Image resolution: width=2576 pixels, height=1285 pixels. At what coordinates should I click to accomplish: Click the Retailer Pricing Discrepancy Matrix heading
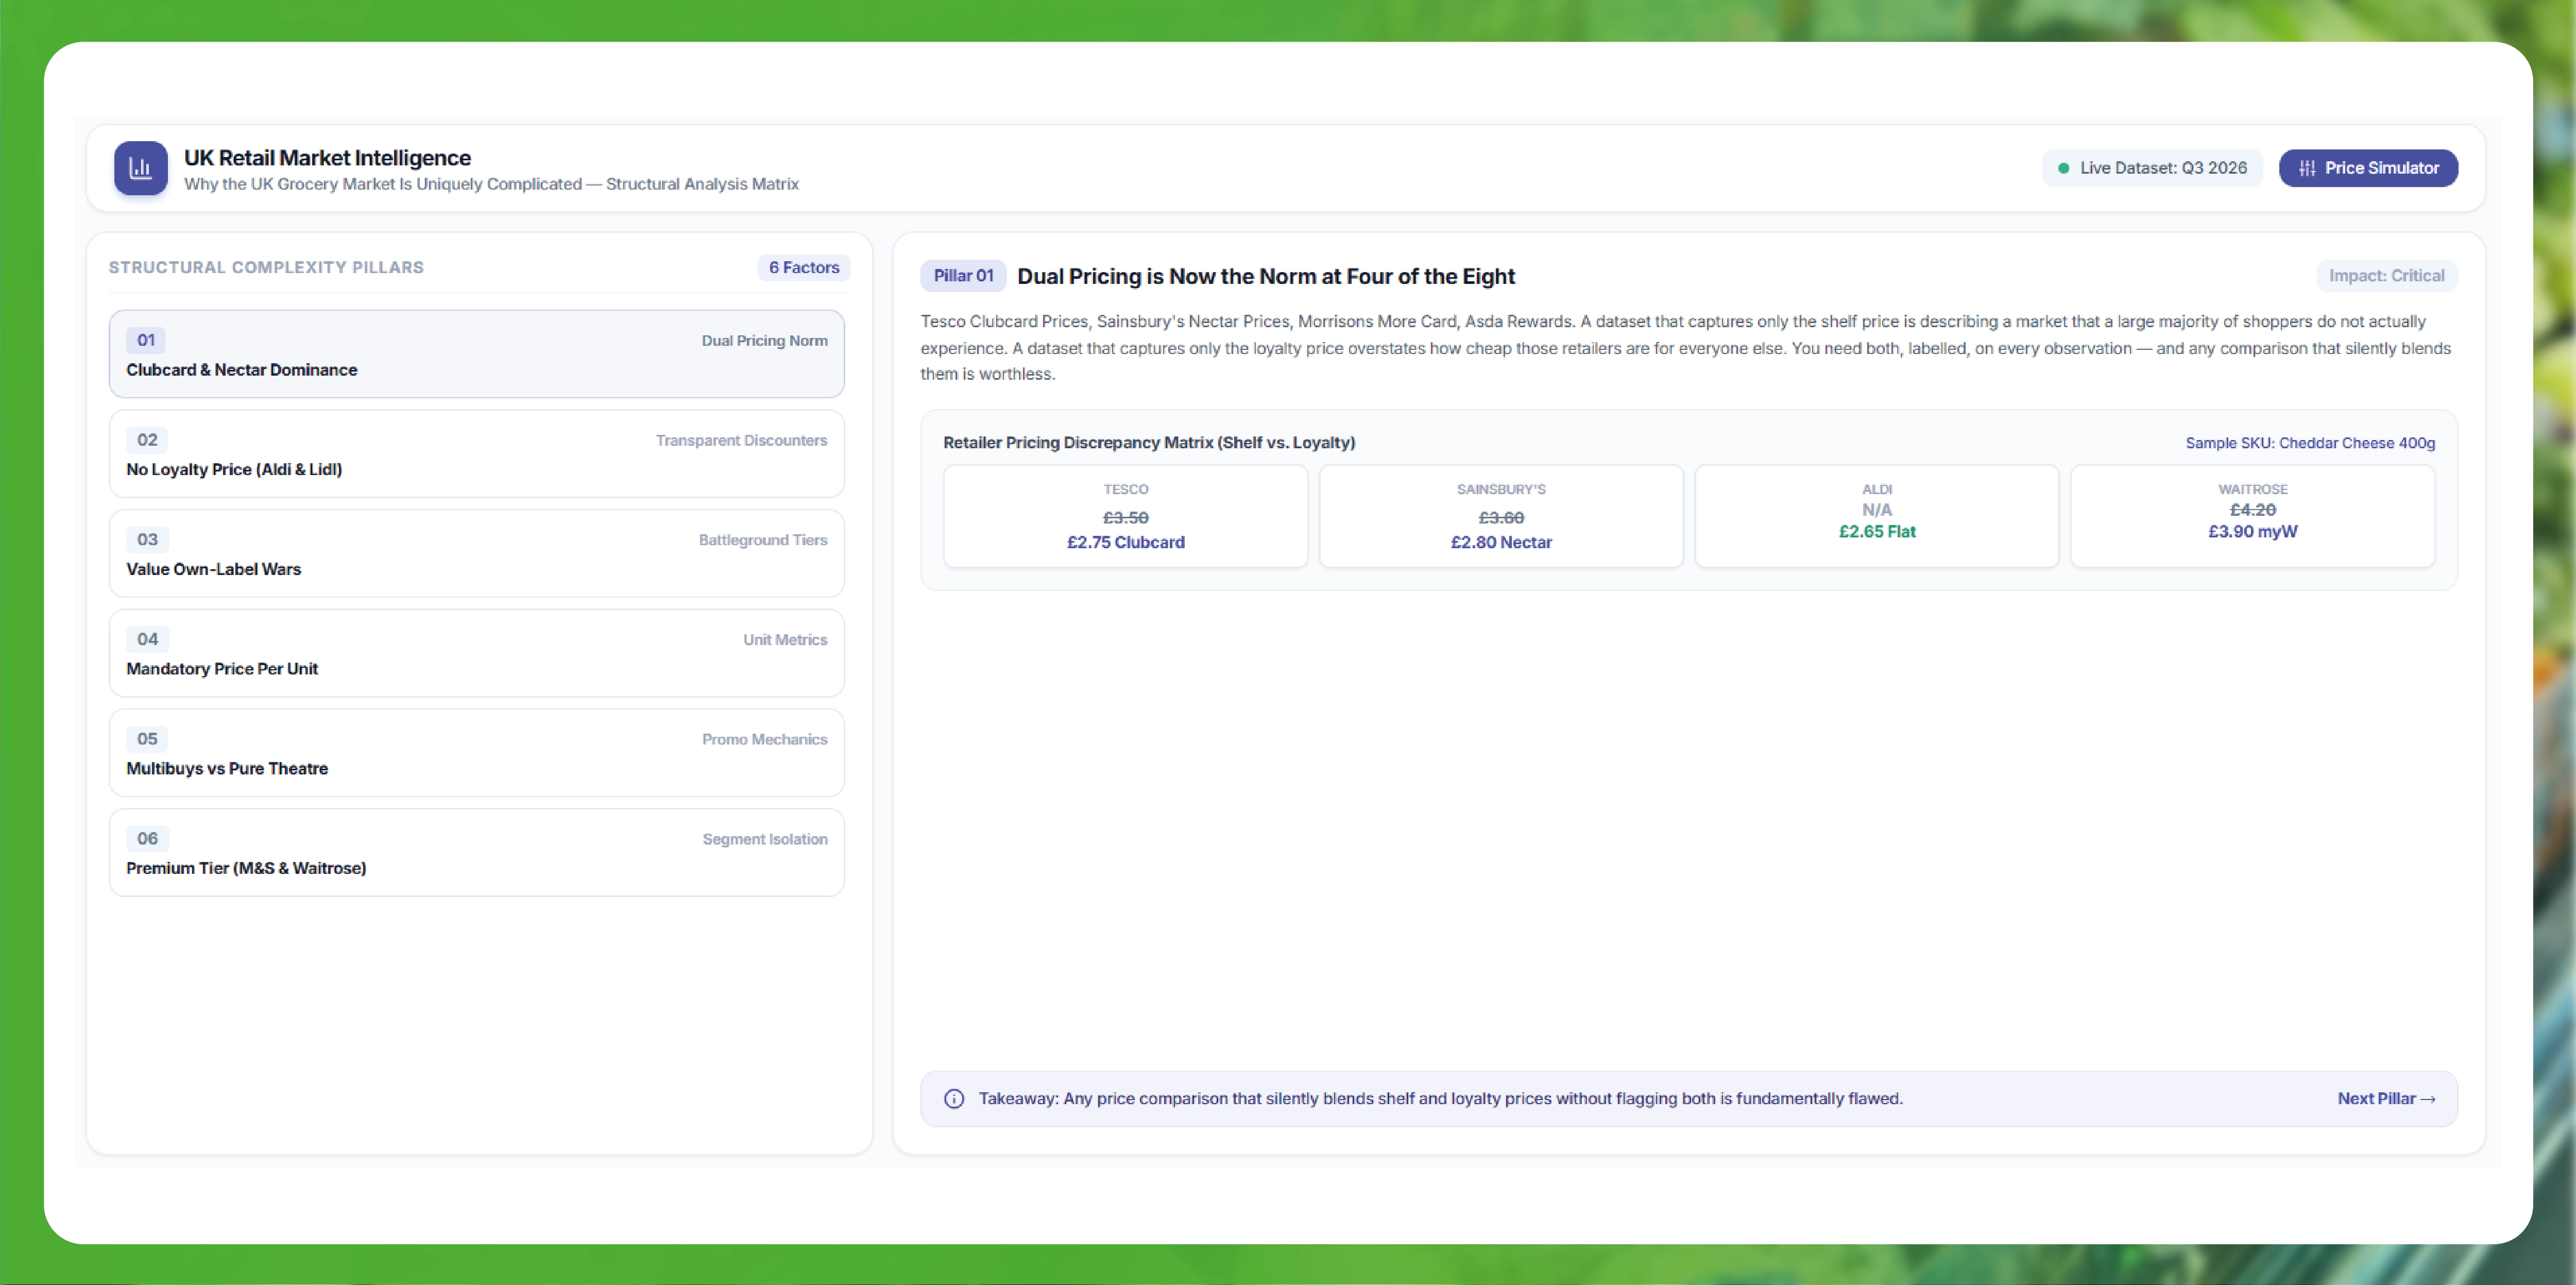1149,443
